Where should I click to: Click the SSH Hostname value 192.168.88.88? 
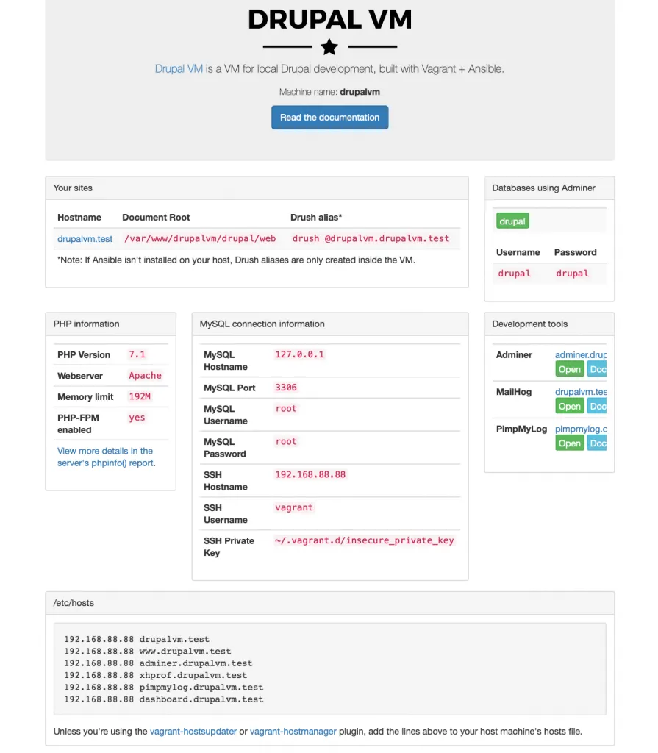pyautogui.click(x=310, y=474)
